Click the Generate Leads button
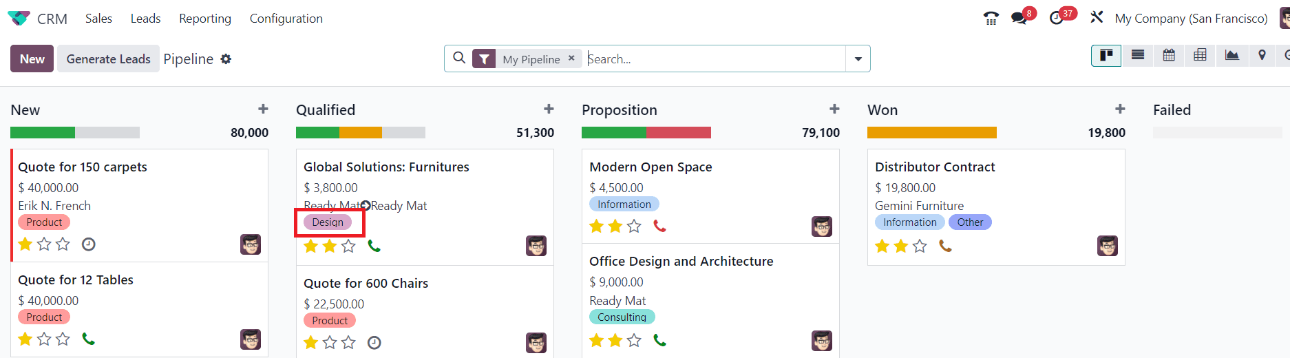Viewport: 1290px width, 358px height. [108, 59]
